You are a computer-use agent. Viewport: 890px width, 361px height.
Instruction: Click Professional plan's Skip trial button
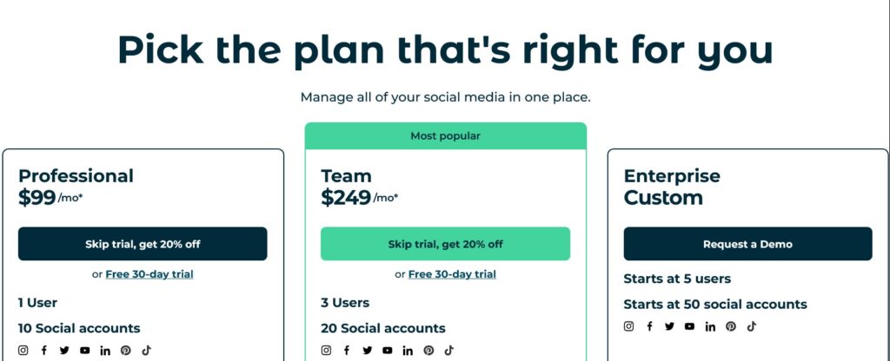click(x=143, y=244)
